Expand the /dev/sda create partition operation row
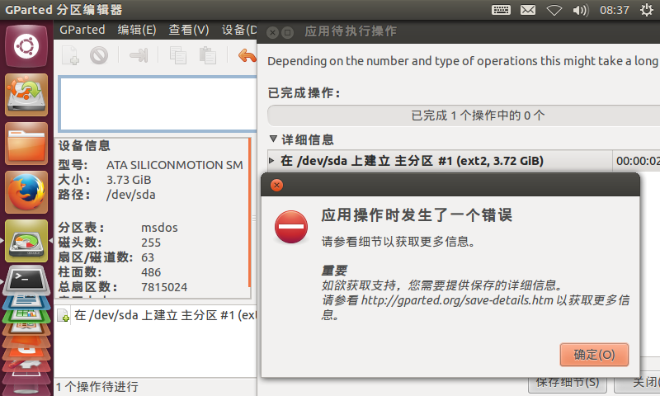Image resolution: width=660 pixels, height=396 pixels. [x=272, y=160]
